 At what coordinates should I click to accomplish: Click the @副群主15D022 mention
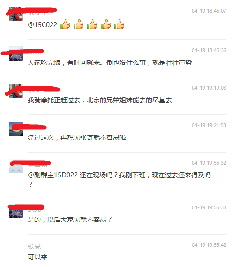(x=53, y=175)
